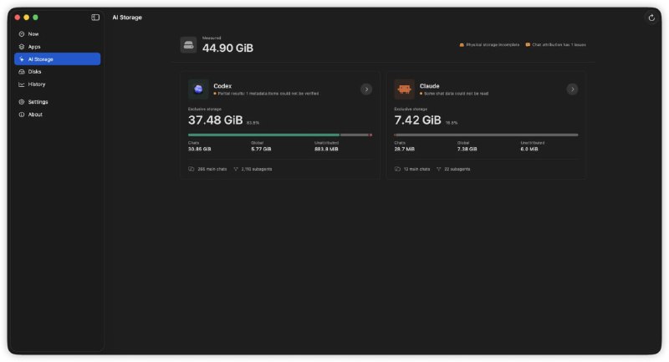Expand Codex details with the chevron
The image size is (669, 362).
coord(366,89)
